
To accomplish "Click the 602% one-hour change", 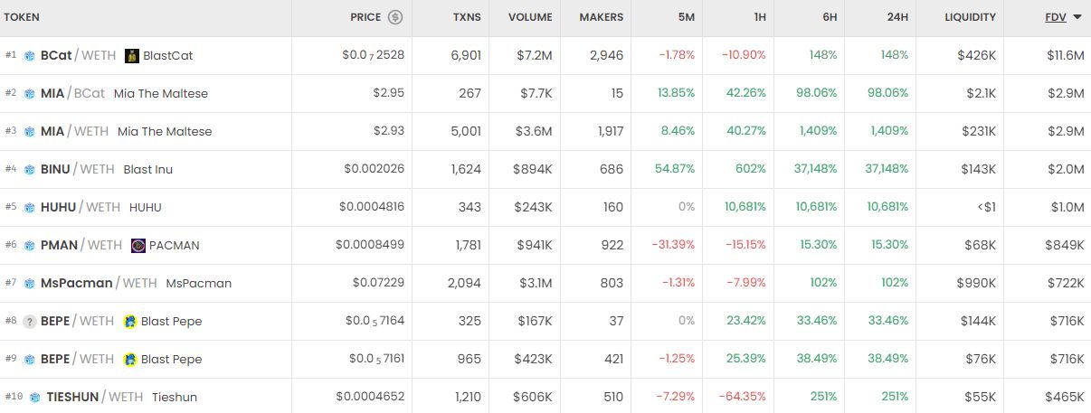I will (751, 169).
